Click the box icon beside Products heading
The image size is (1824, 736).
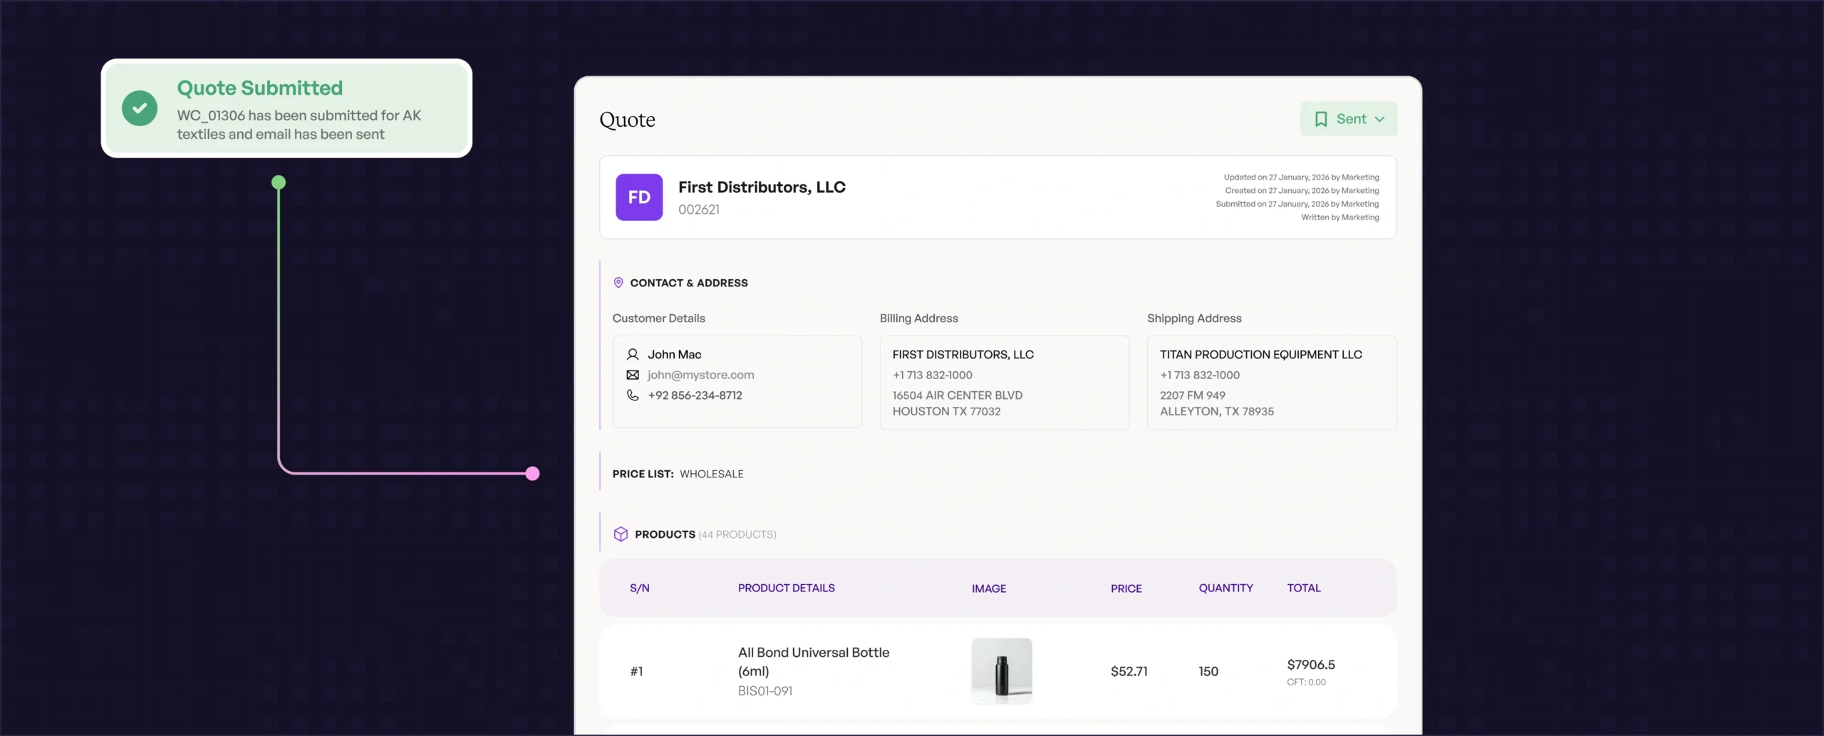coord(620,534)
